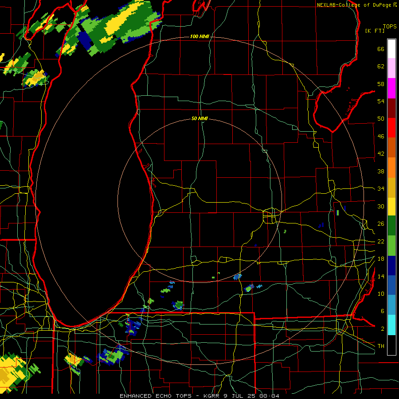Viewport: 399px width, 399px height.
Task: Click the legend value 58
Action: click(381, 84)
